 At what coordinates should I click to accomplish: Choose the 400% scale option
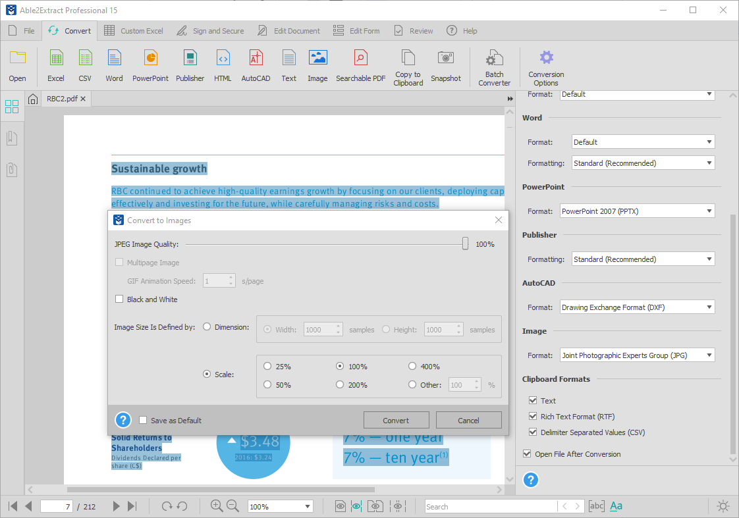(412, 367)
